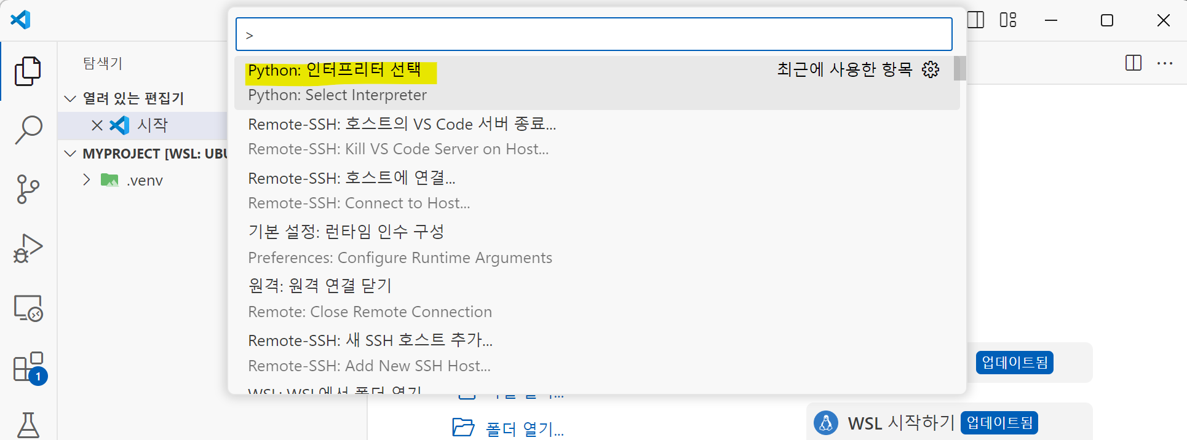The height and width of the screenshot is (440, 1187).
Task: Open the customize layout icon
Action: [1008, 20]
